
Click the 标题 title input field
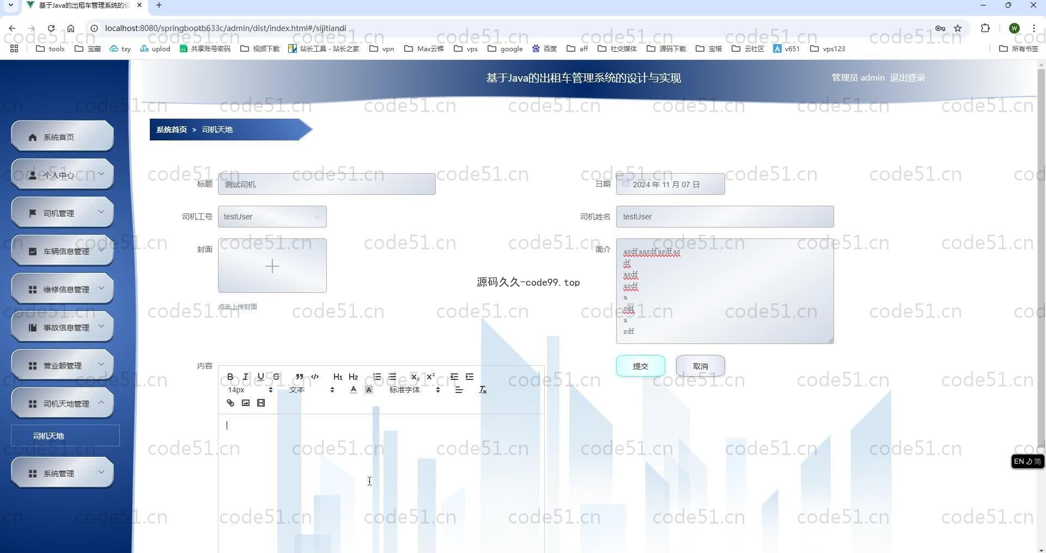[x=326, y=184]
